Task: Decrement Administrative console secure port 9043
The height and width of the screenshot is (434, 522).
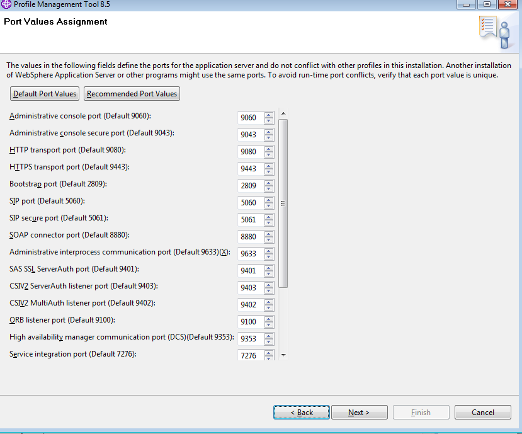Action: click(269, 137)
